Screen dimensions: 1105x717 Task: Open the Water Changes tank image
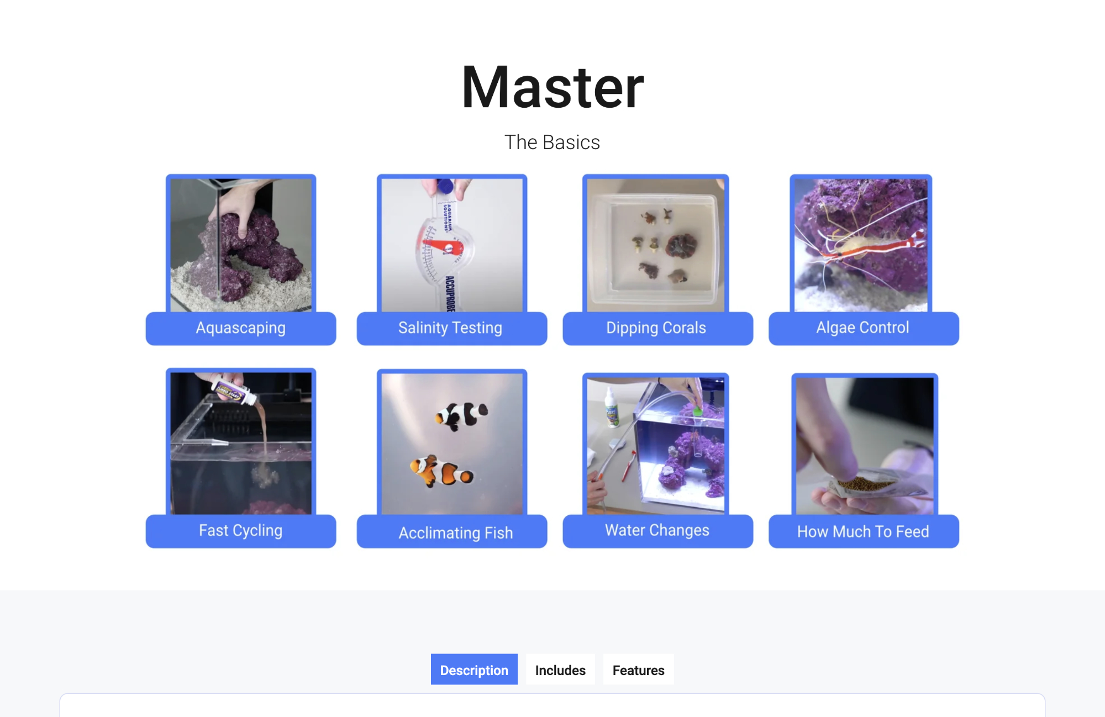655,445
